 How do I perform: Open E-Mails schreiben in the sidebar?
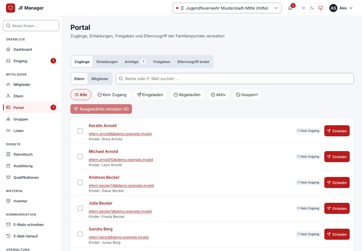tap(31, 225)
